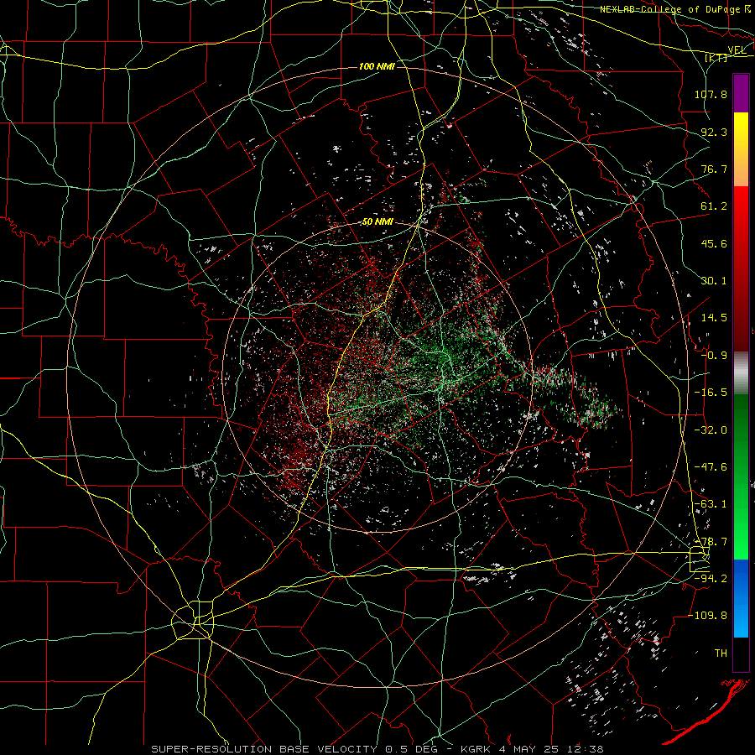Select the -0.9 scale label
The image size is (755, 755).
(x=714, y=356)
